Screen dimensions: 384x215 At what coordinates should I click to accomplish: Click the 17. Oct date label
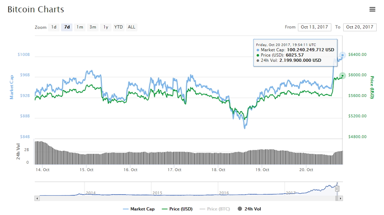174,170
